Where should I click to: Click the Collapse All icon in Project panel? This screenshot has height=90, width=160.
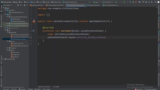(21, 5)
